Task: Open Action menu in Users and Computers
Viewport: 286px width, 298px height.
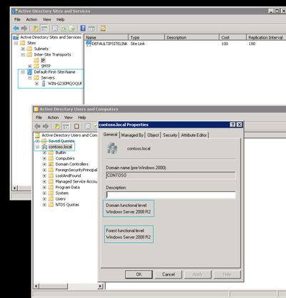Action: click(53, 117)
